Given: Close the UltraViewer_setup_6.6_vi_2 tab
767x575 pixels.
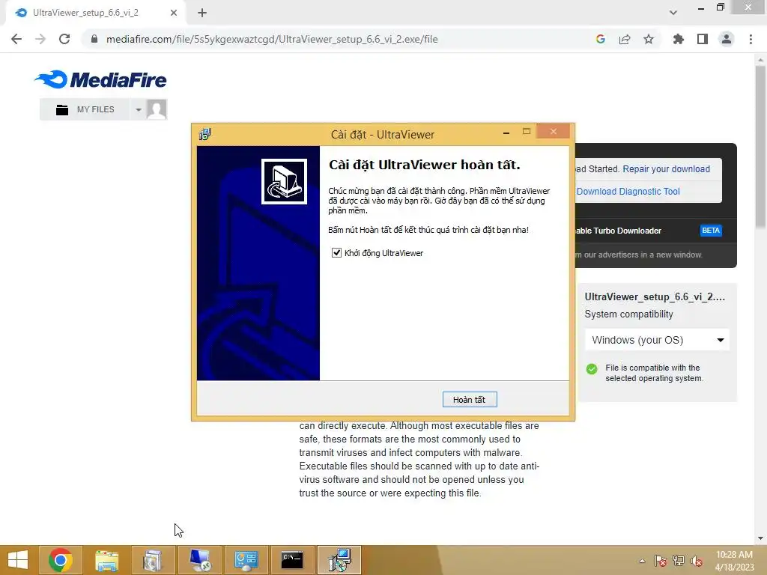Looking at the screenshot, I should (174, 13).
